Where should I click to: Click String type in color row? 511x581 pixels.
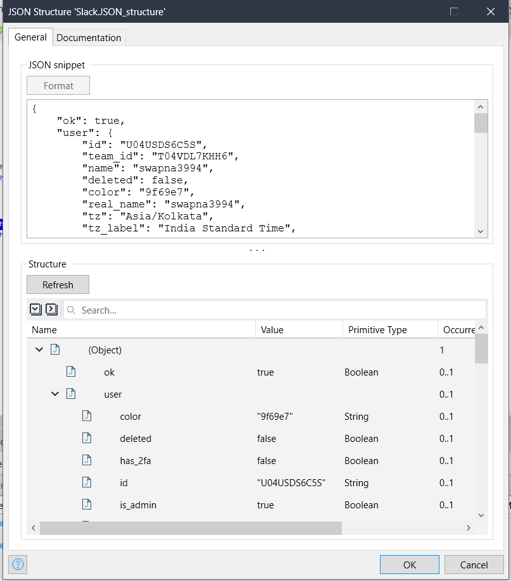coord(356,417)
